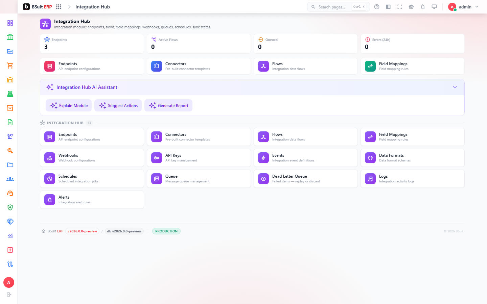Select the wrench maintenance icon in the sidebar
The width and height of the screenshot is (487, 304).
click(10, 151)
